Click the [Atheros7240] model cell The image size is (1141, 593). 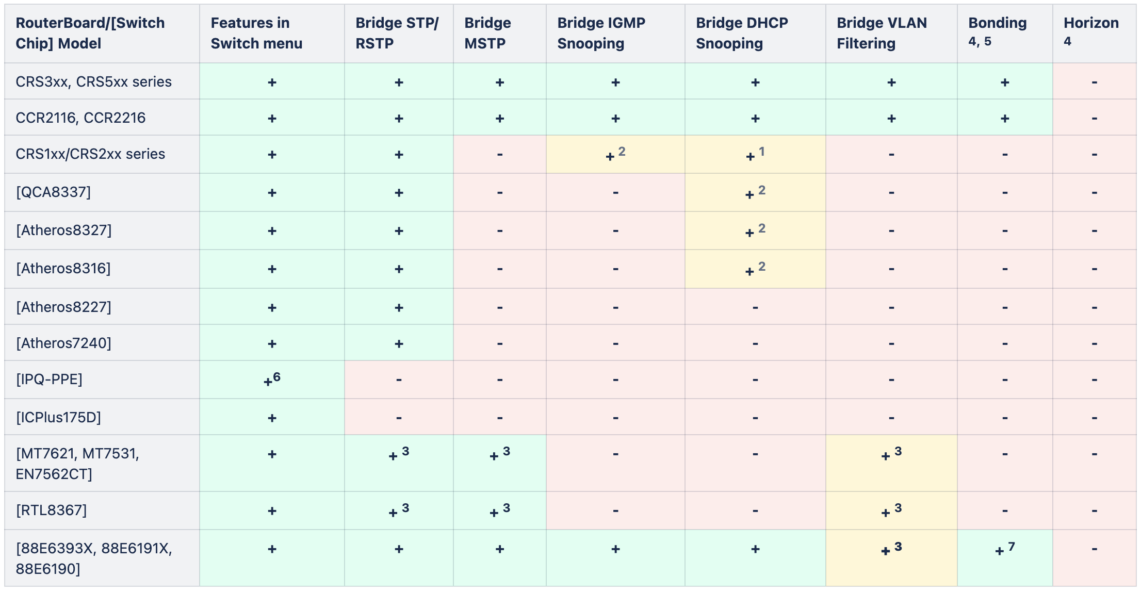63,343
